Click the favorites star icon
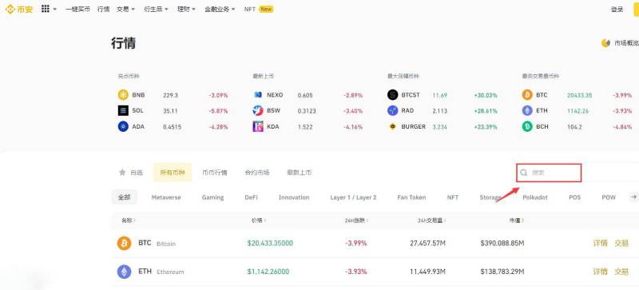639x290 pixels. coord(122,173)
